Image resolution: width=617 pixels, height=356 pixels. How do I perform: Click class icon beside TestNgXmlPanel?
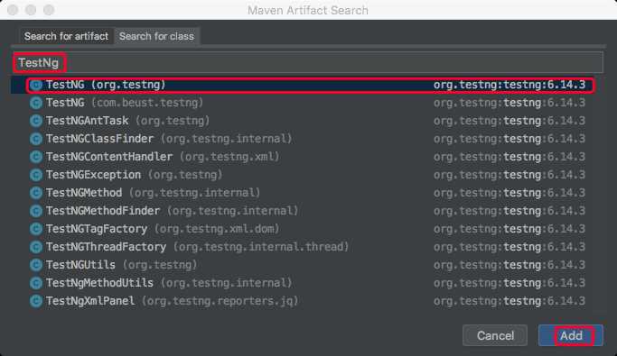point(36,301)
